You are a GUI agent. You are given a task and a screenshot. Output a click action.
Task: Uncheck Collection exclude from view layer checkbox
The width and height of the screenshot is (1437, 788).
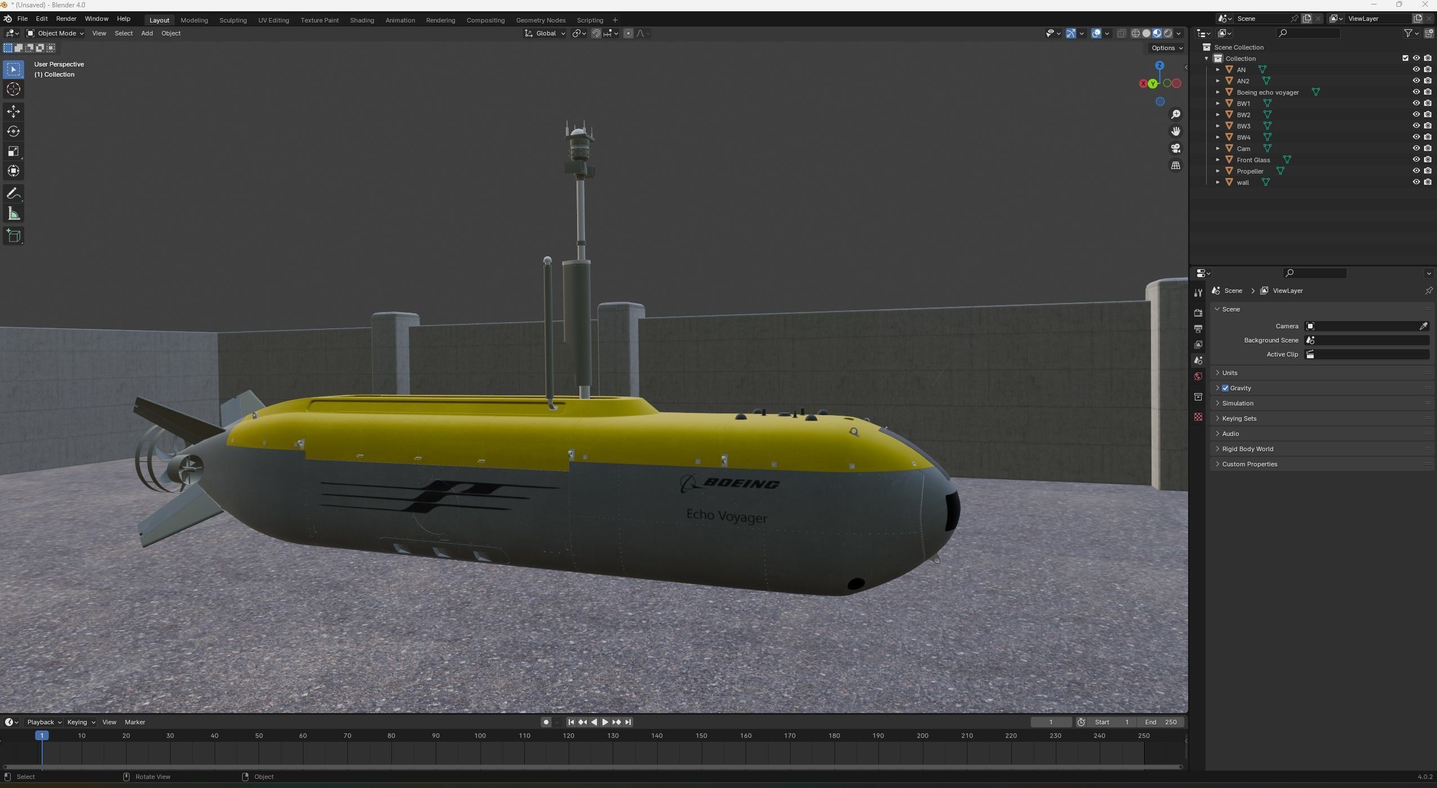[x=1405, y=58]
